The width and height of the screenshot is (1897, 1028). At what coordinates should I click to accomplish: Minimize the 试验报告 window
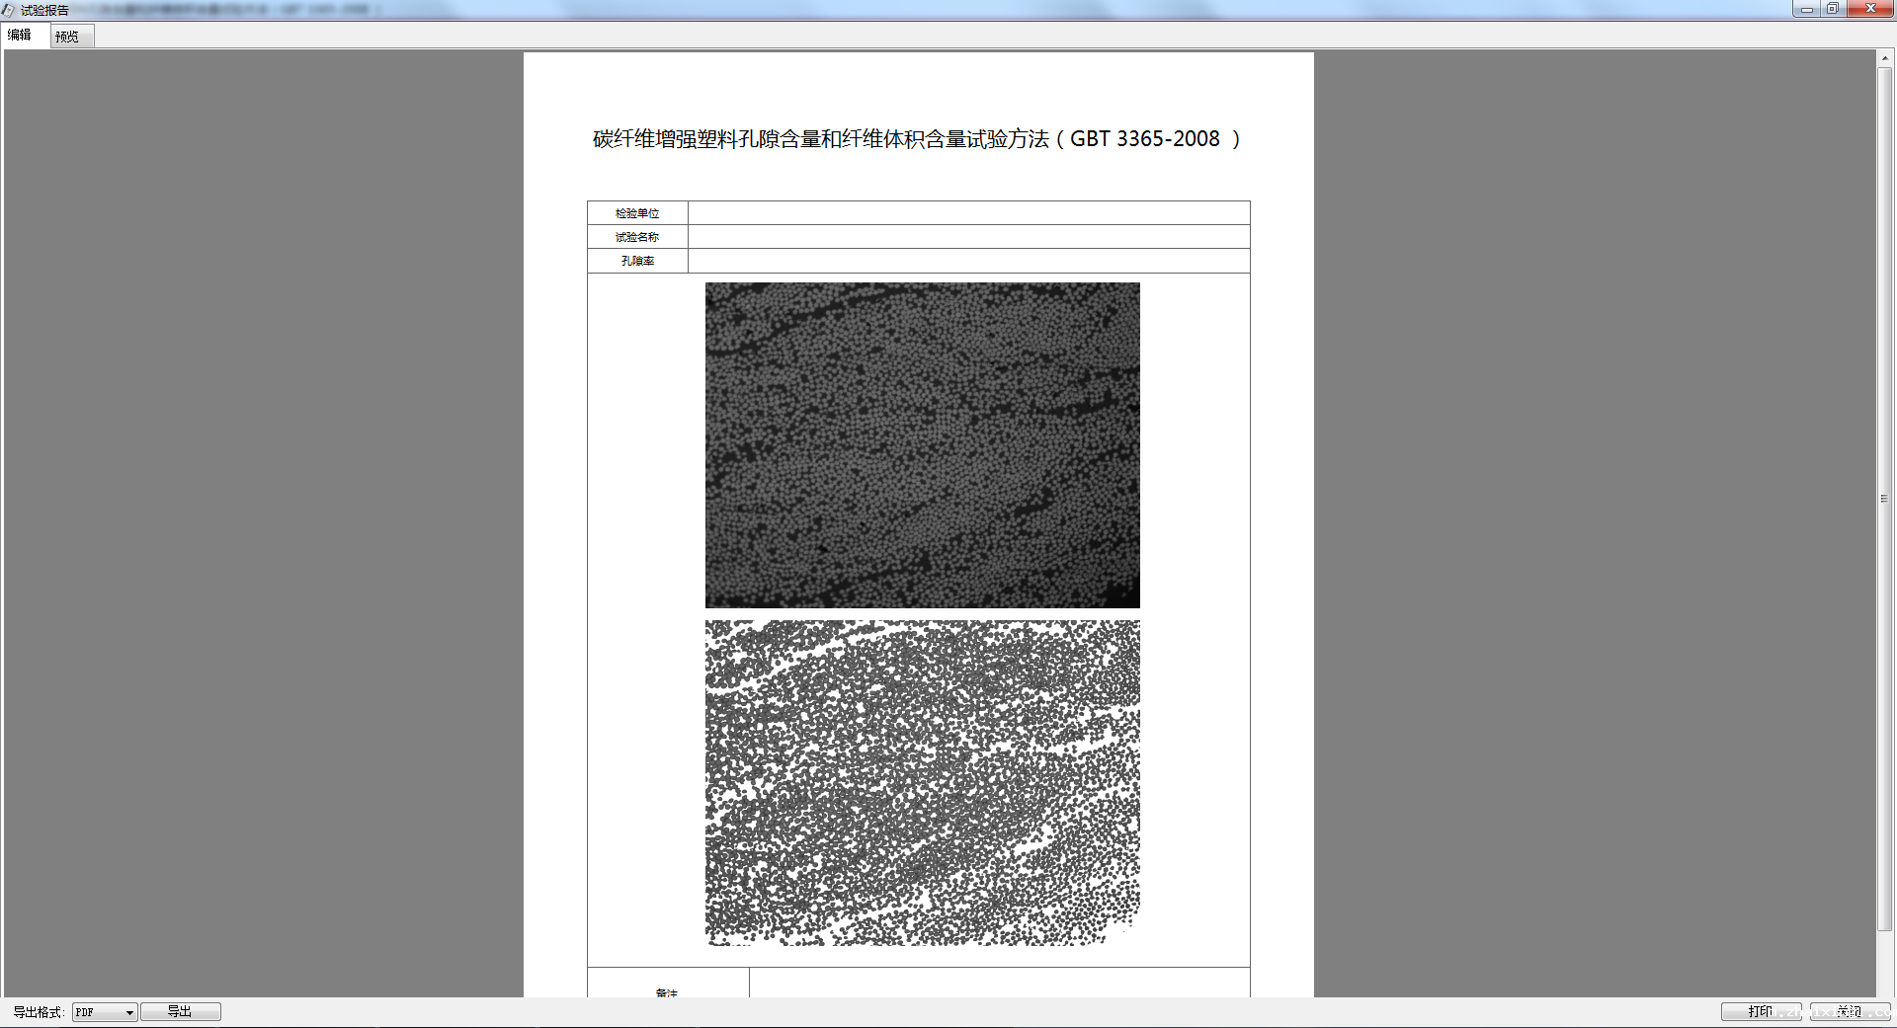1806,9
